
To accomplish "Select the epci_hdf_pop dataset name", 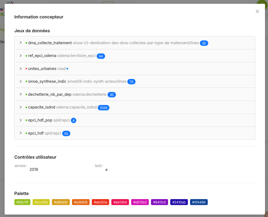I will tap(40, 120).
